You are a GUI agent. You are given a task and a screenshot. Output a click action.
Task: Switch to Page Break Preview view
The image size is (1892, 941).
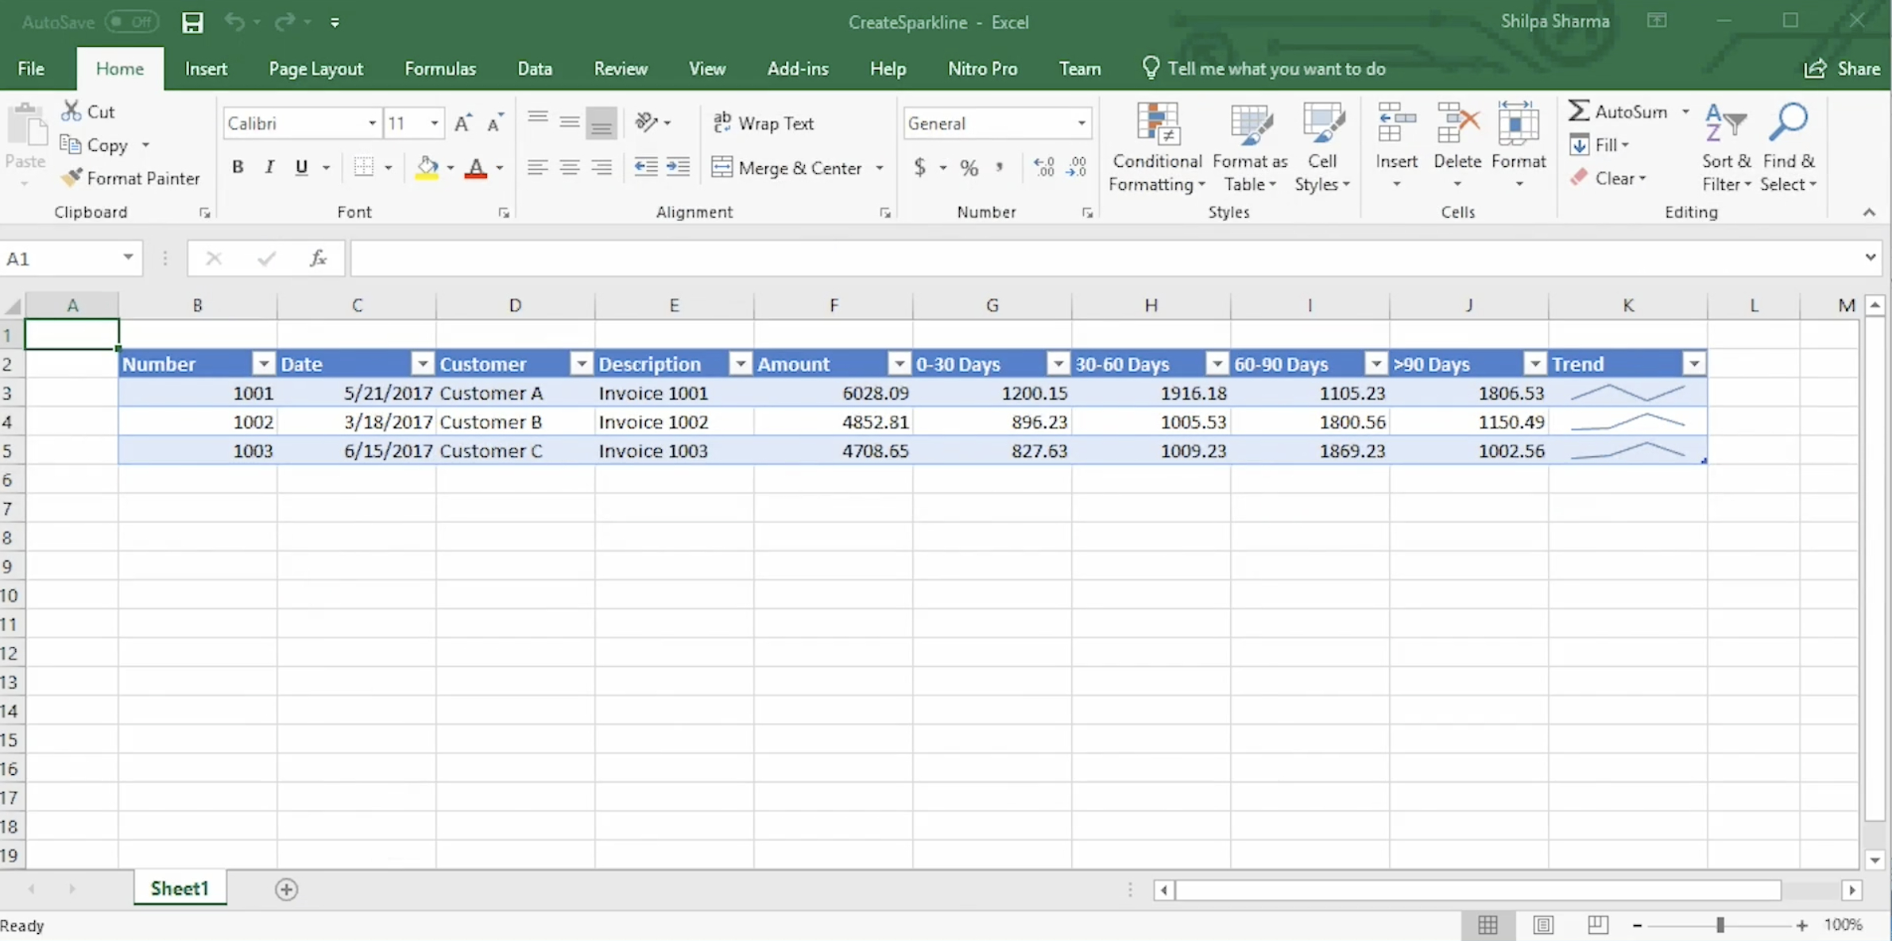click(1597, 924)
